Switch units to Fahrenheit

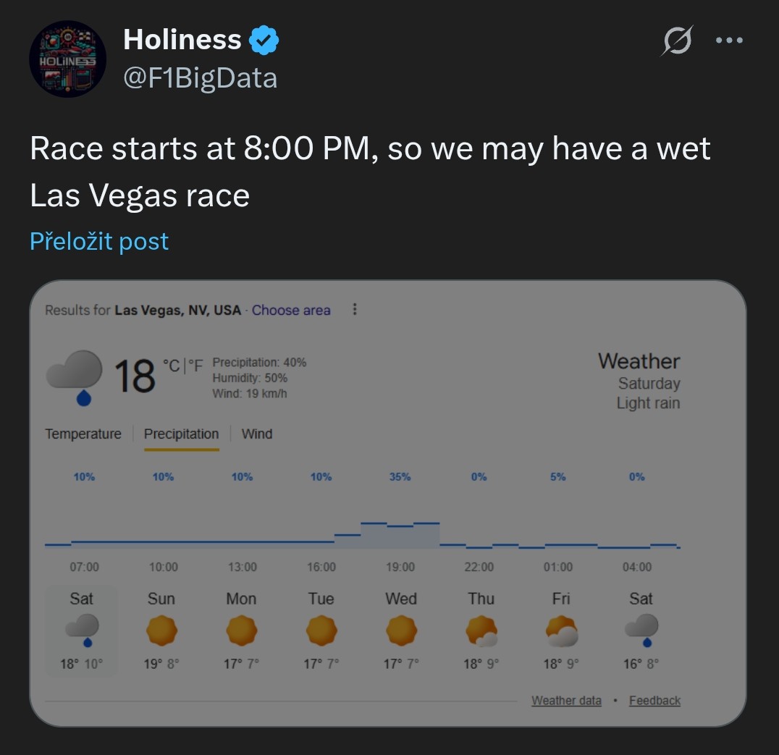click(196, 366)
